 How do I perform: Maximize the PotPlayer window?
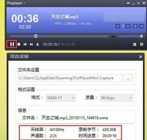tap(139, 3)
